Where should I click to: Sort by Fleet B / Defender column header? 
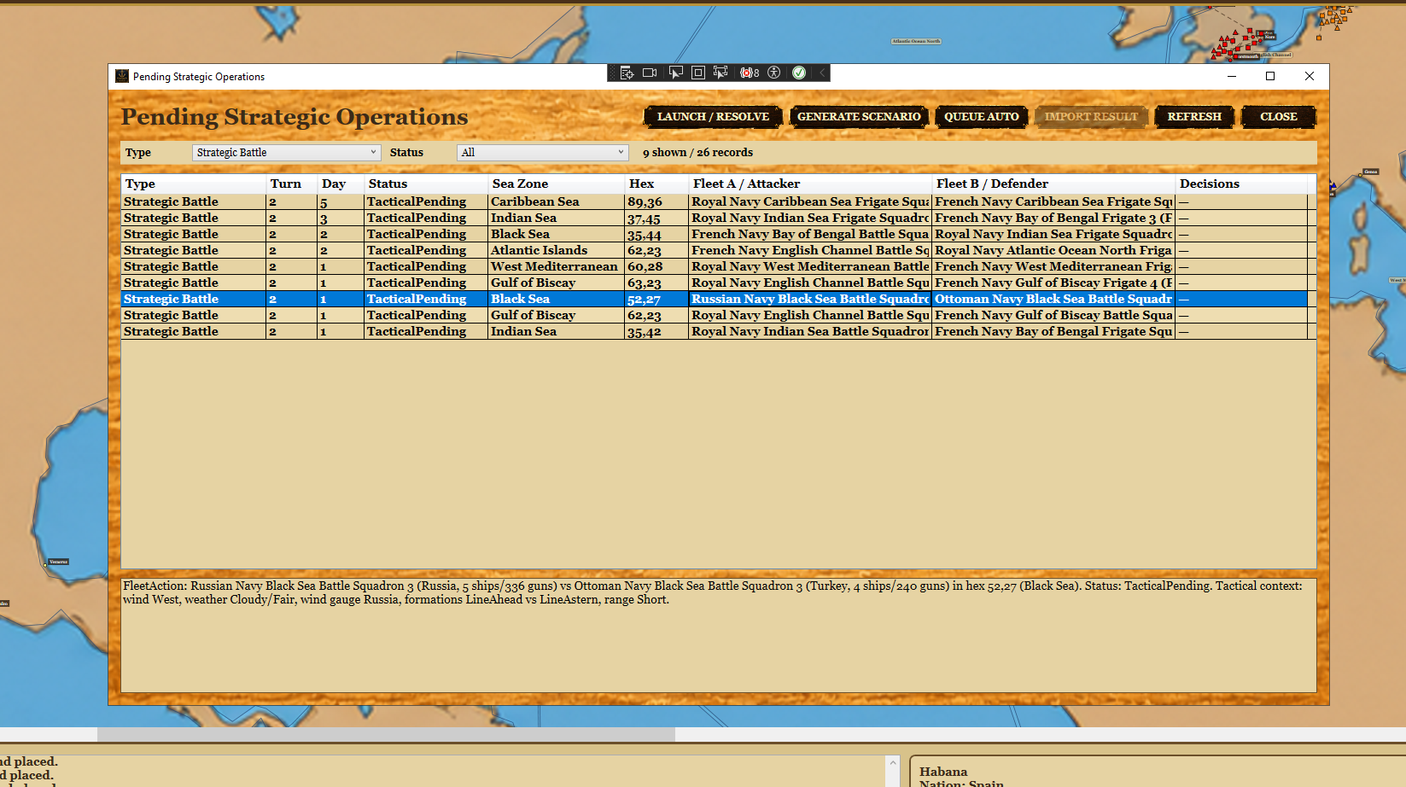tap(1053, 184)
